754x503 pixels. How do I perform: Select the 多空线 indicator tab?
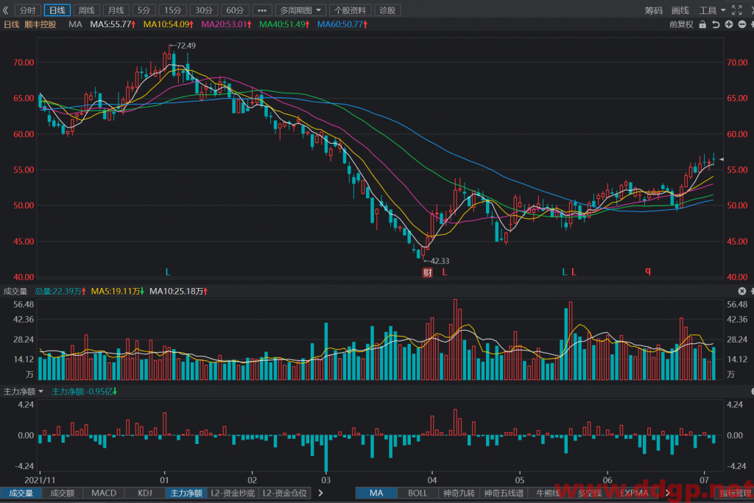pyautogui.click(x=590, y=493)
